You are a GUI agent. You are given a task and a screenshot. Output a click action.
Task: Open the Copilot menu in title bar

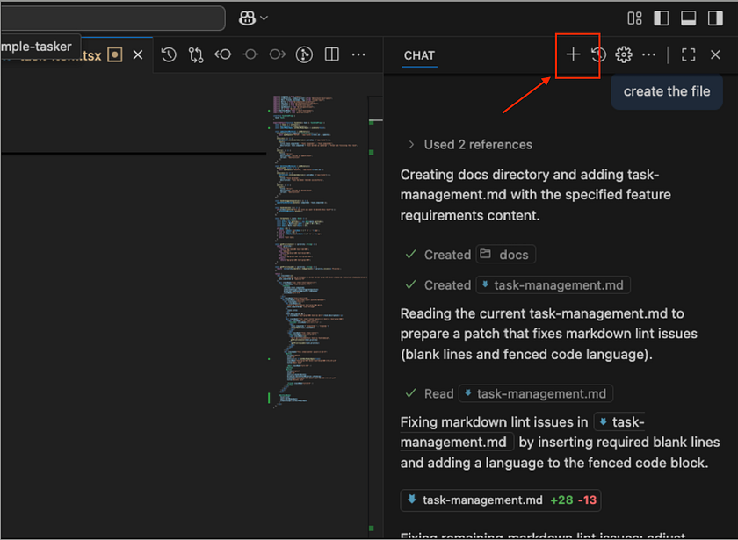tap(251, 18)
